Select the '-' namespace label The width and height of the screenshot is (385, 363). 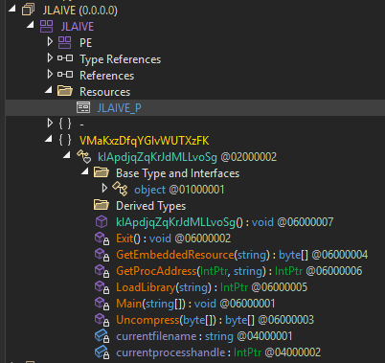(81, 125)
